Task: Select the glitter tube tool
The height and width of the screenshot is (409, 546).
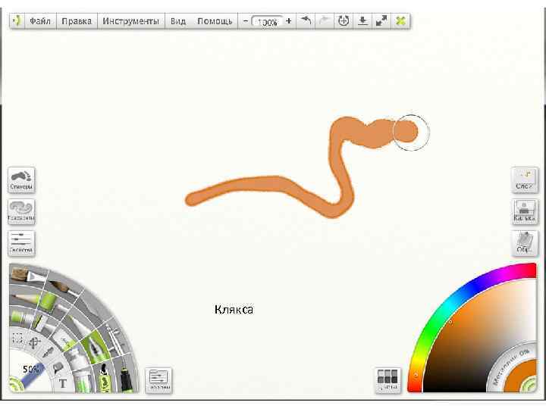Action: pos(83,381)
